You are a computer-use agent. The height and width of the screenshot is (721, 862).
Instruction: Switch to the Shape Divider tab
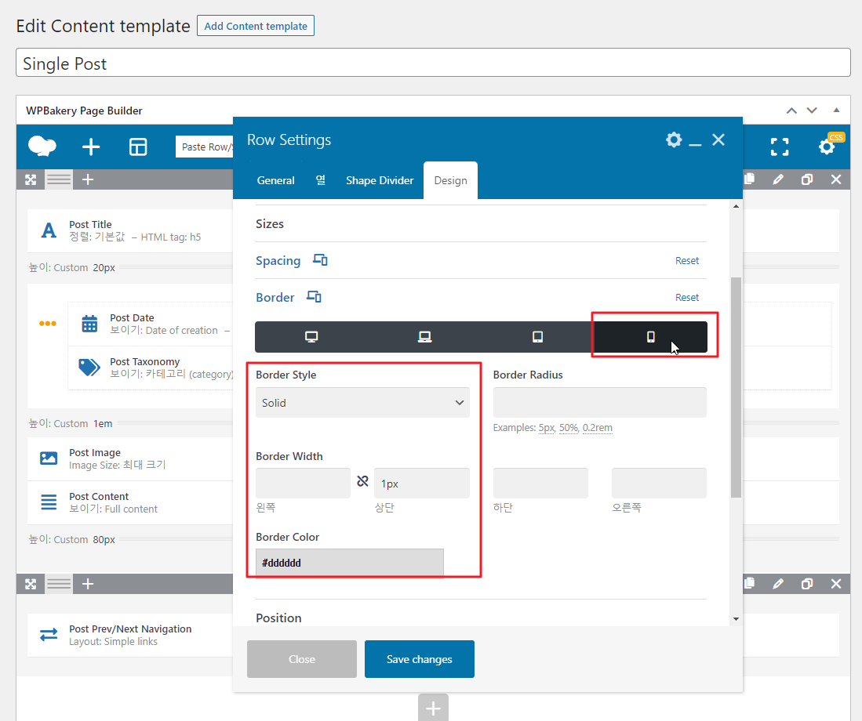380,180
